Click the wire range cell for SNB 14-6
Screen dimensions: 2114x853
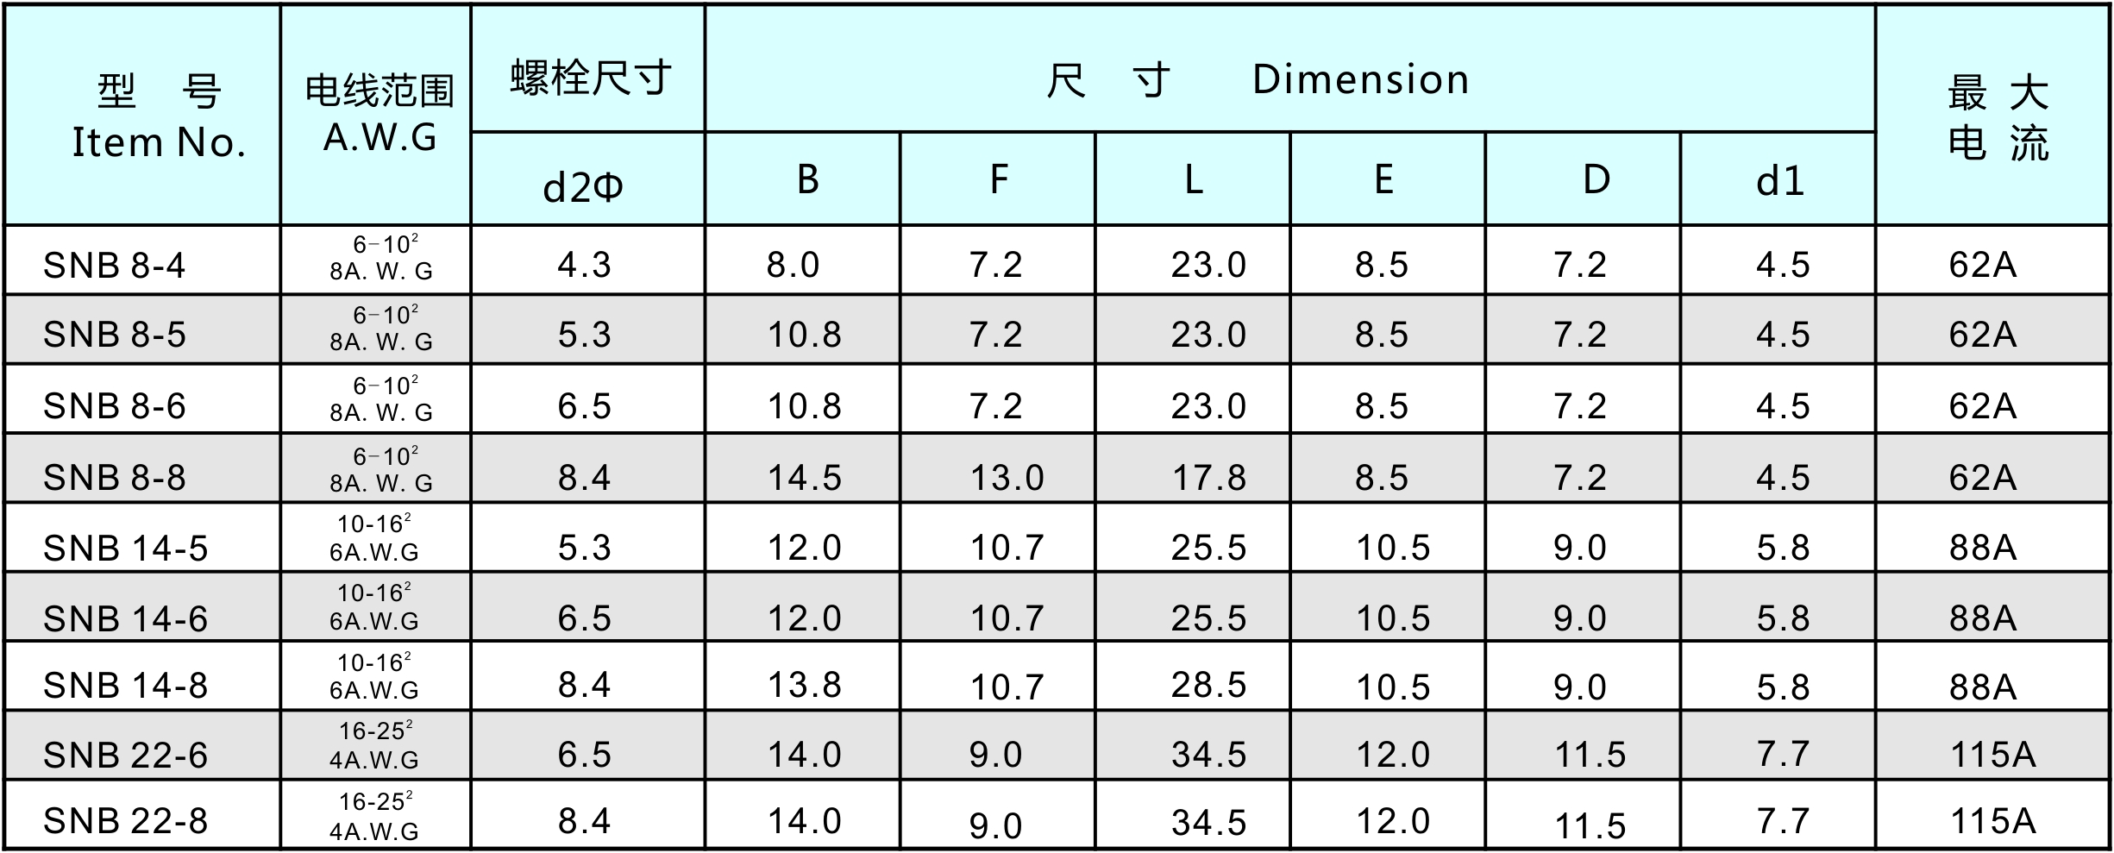374,606
